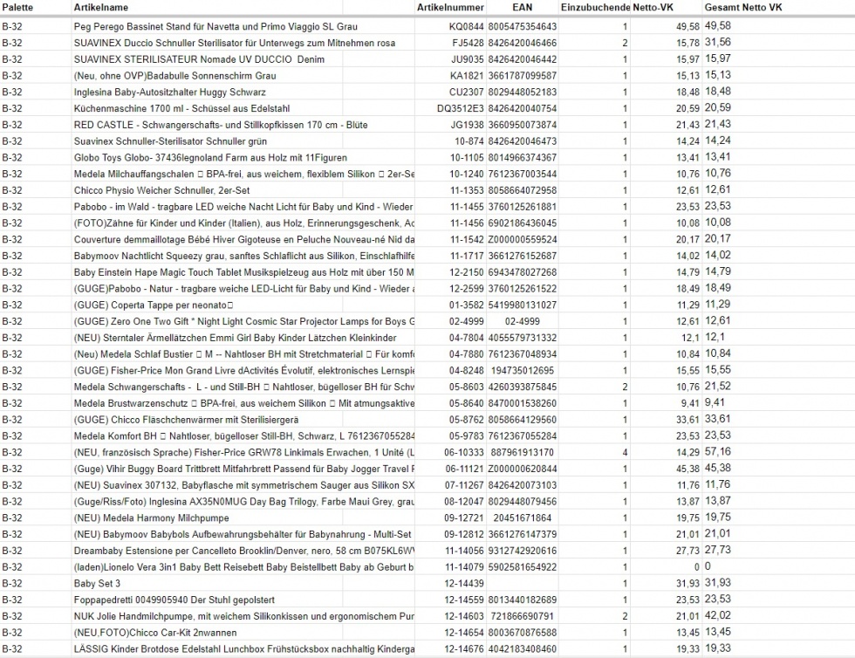Click the SUAVINEX Duccio Schnuller Sterilisator rosa cell
The height and width of the screenshot is (658, 855).
coord(235,43)
